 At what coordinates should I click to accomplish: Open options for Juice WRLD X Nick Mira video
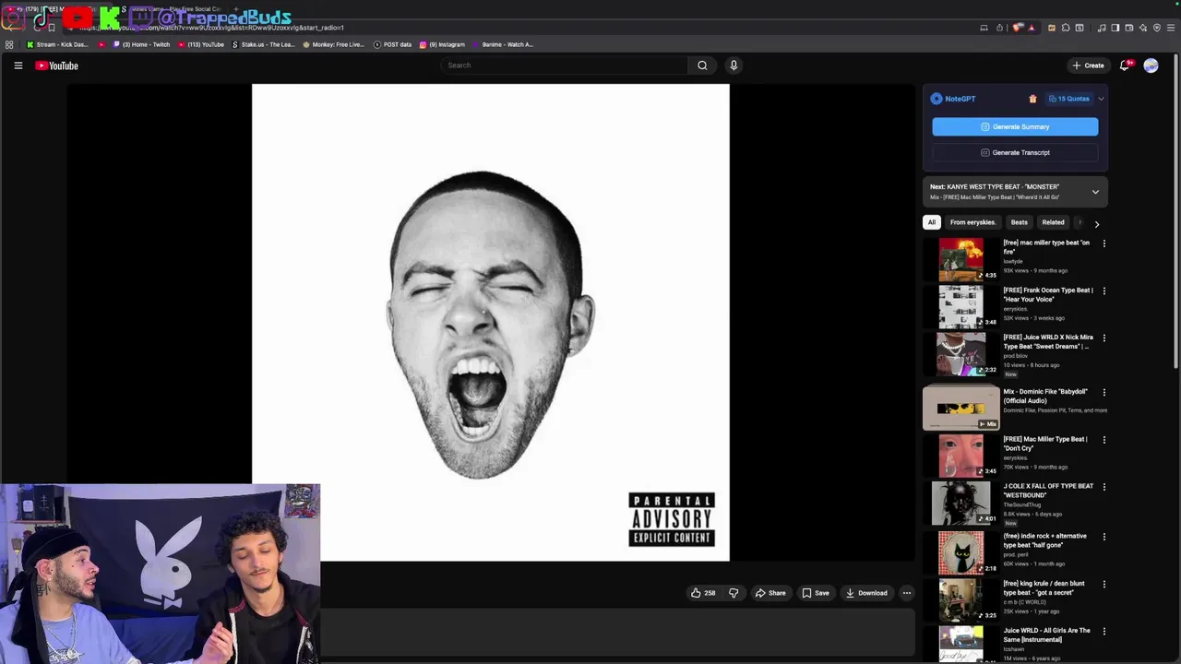coord(1104,338)
